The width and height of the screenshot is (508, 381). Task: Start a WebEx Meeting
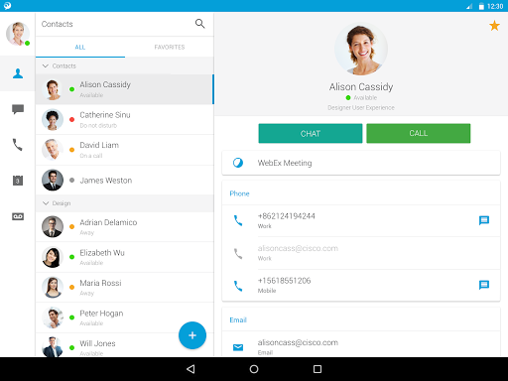pyautogui.click(x=361, y=163)
